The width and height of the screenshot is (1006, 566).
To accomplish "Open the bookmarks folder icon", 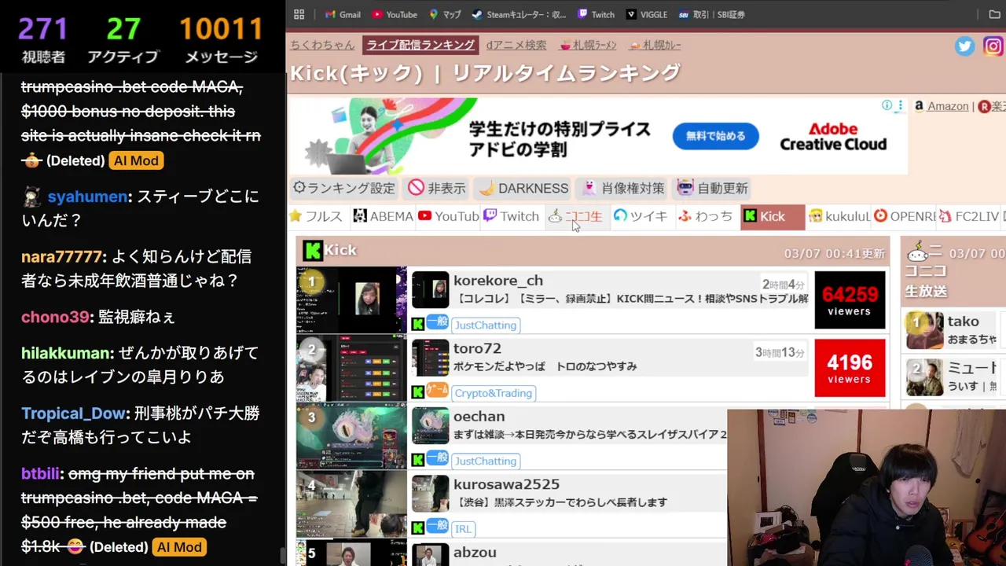I will (994, 14).
